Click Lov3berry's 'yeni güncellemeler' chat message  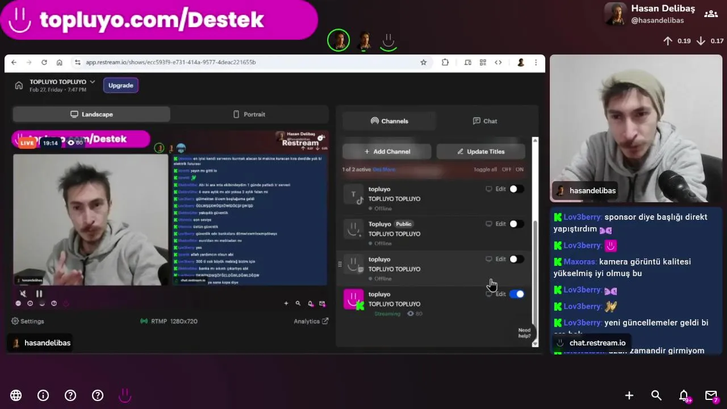point(630,328)
